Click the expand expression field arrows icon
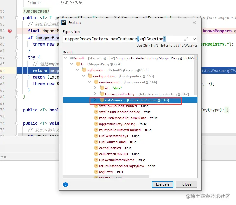Screen dimensions: 236x205 click(x=186, y=39)
